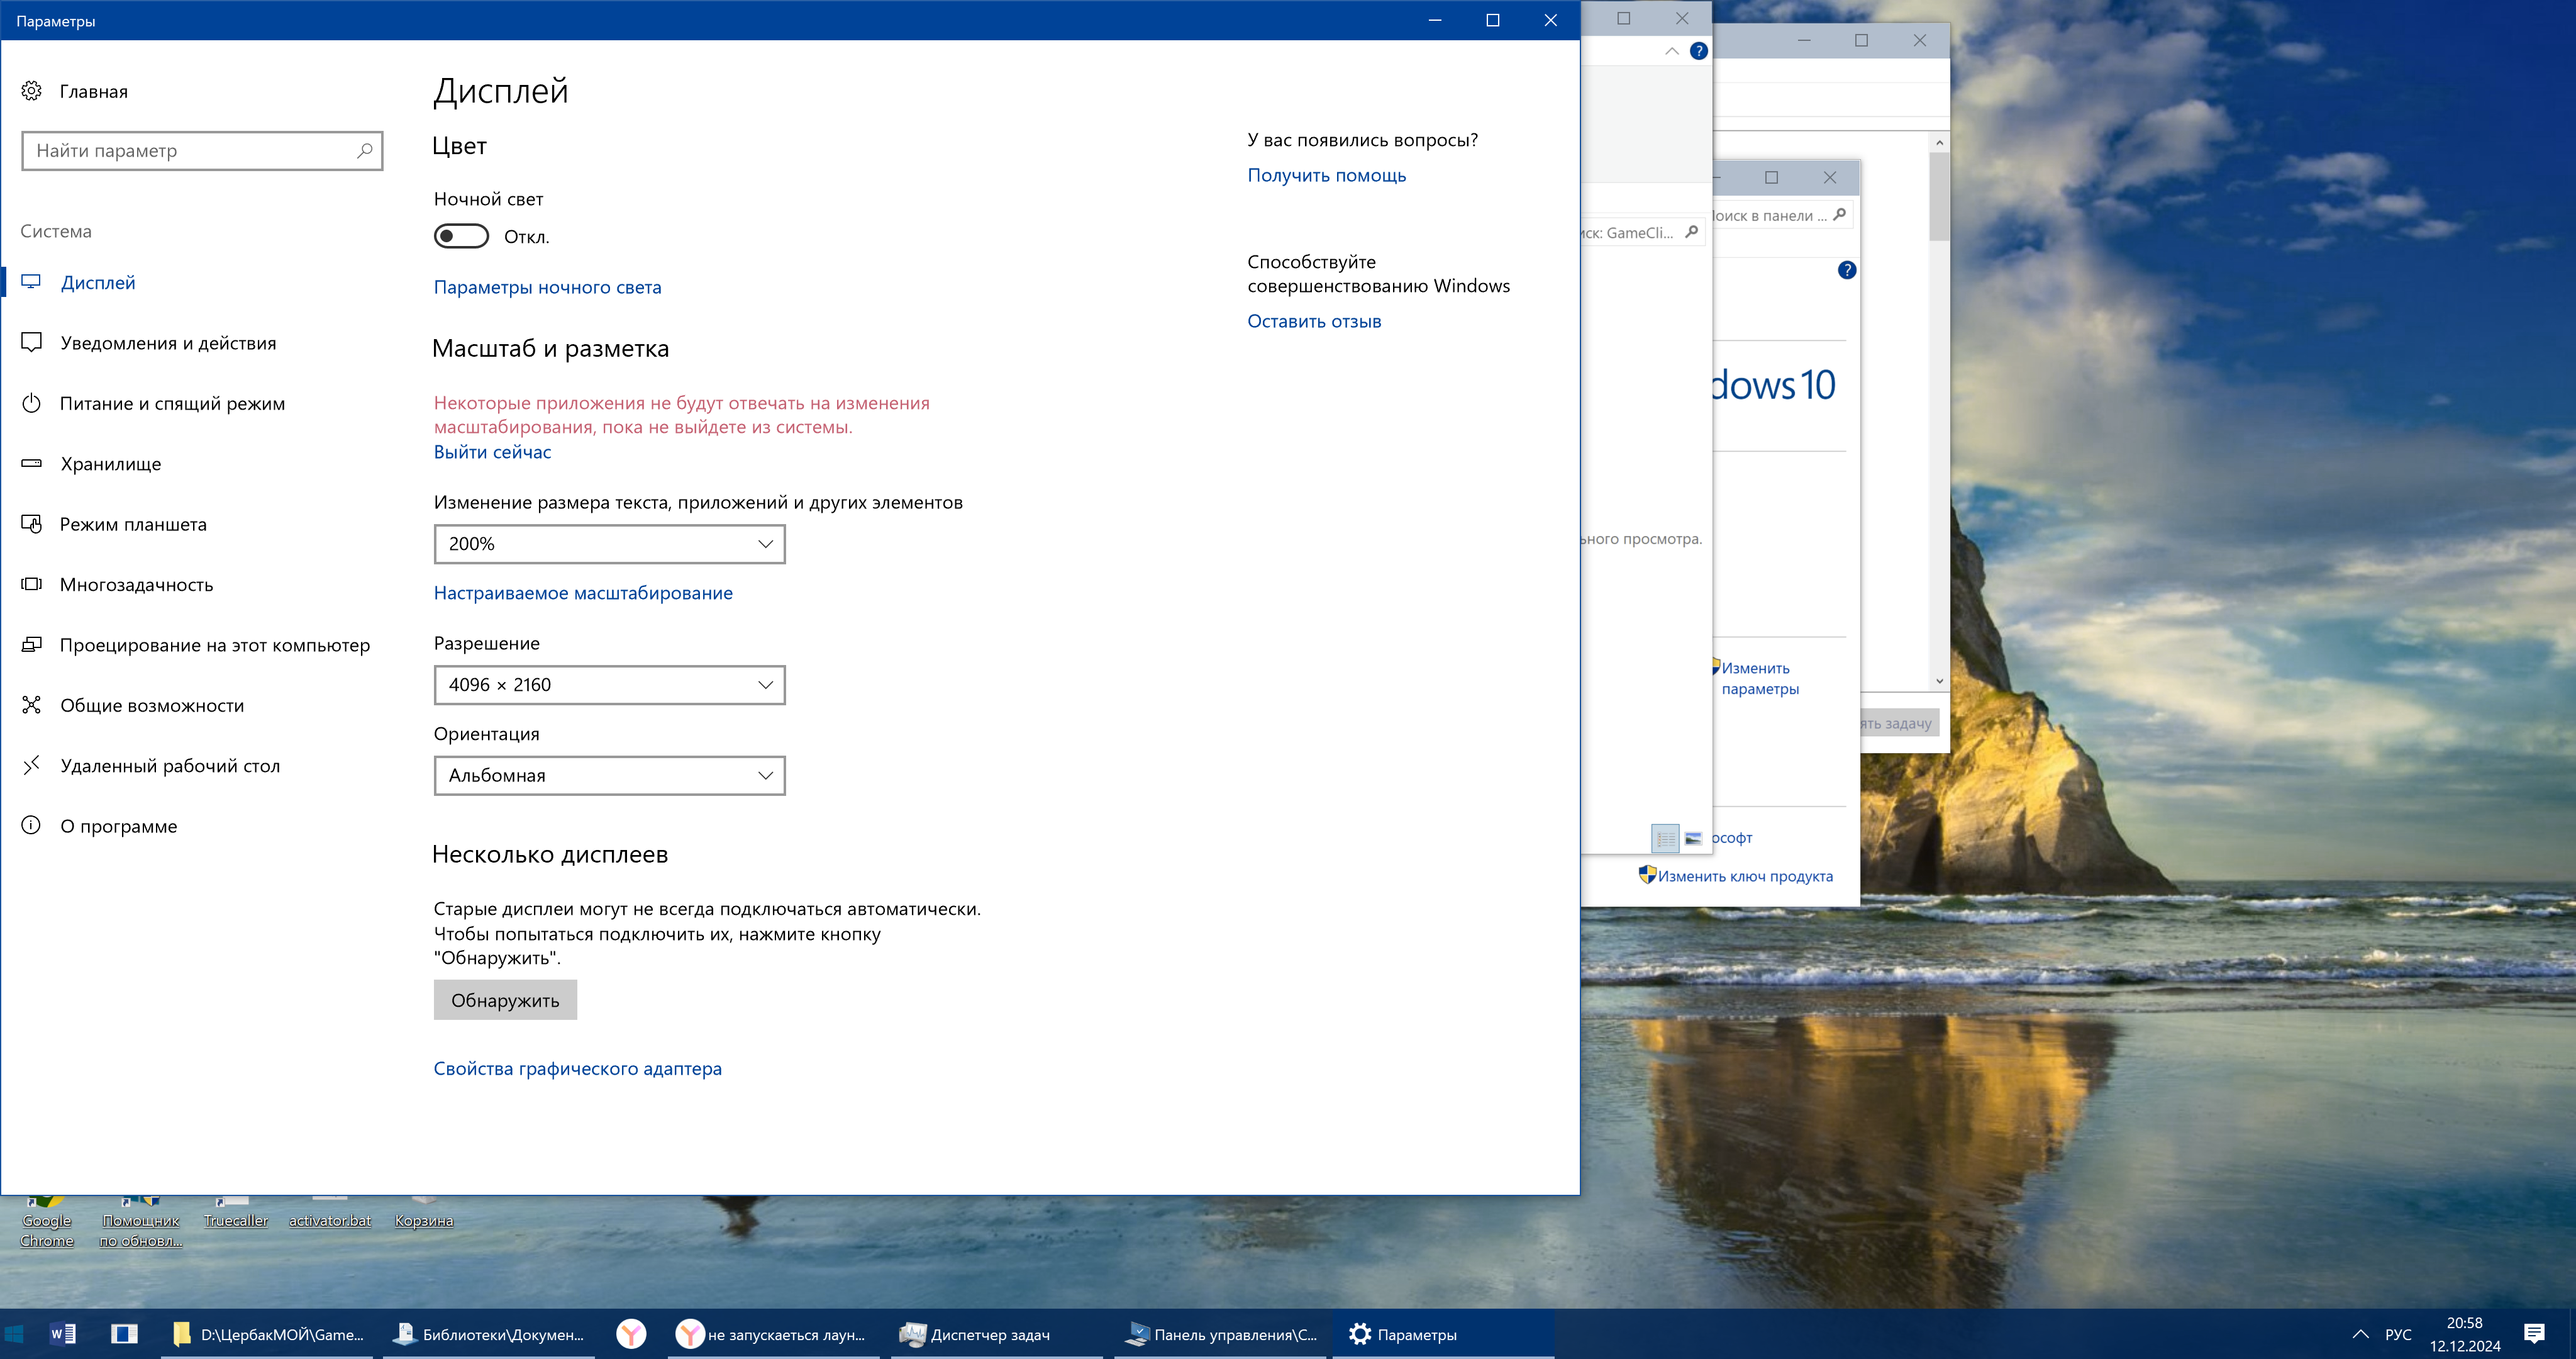The width and height of the screenshot is (2576, 1359).
Task: Focus the Найти параметр search field
Action: [x=202, y=150]
